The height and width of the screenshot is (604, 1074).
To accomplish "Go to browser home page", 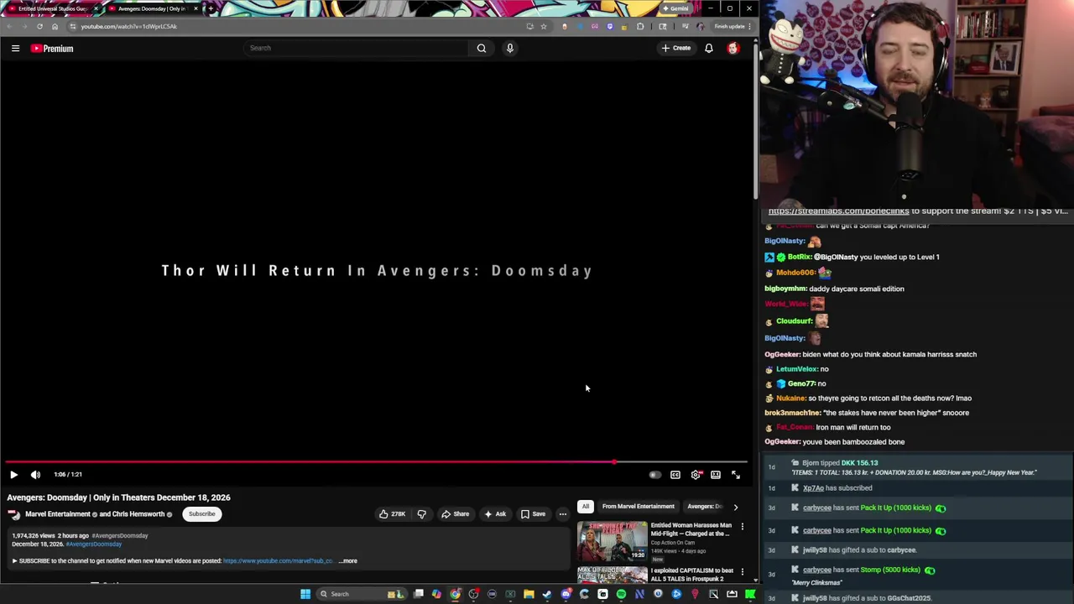I will coord(55,26).
